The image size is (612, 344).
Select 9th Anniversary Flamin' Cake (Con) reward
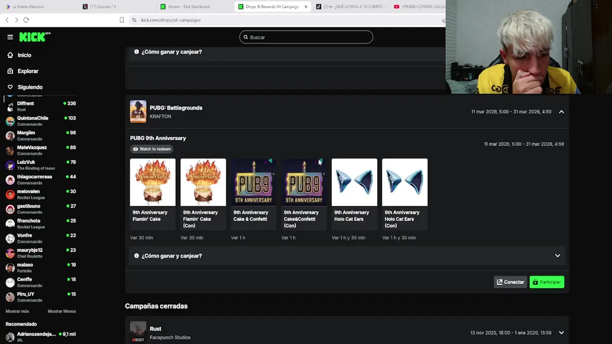pos(203,195)
